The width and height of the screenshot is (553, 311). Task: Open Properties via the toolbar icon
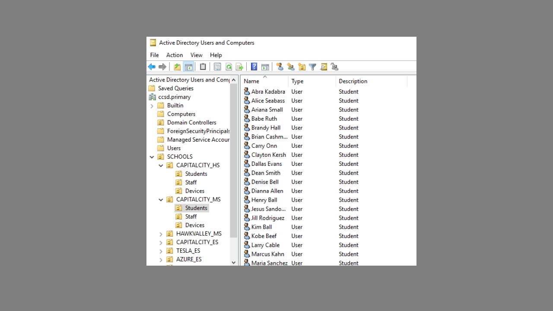click(217, 67)
